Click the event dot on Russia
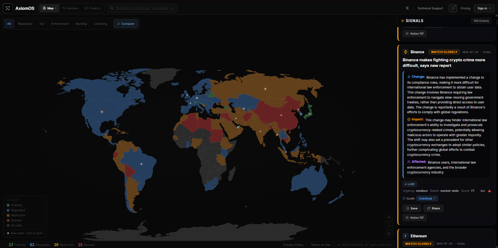The image size is (498, 248). (265, 89)
